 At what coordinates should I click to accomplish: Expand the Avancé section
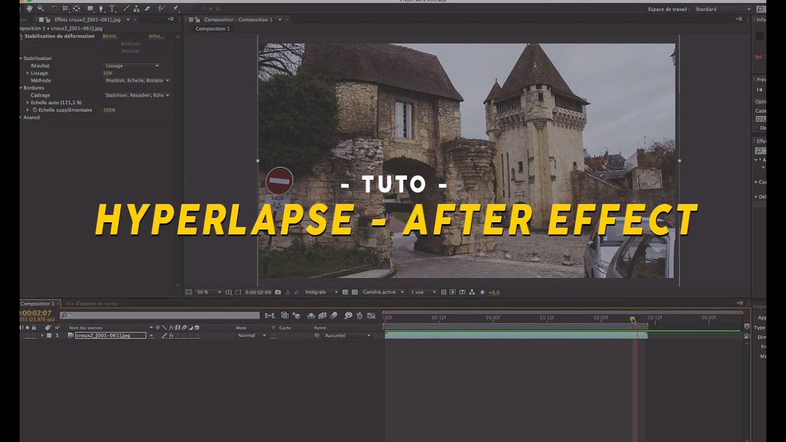(21, 117)
